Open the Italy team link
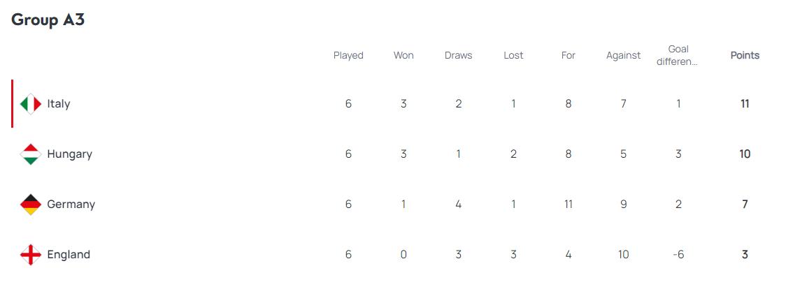This screenshot has width=793, height=289. [59, 104]
